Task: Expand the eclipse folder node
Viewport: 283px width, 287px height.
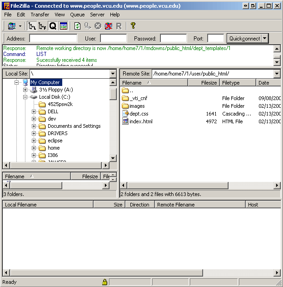Action: [34, 141]
